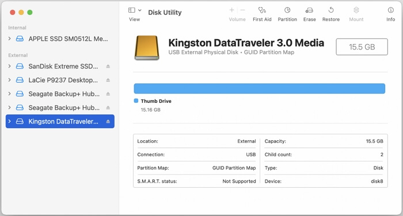Click the blue Thumb Drive usage bar

coord(259,88)
